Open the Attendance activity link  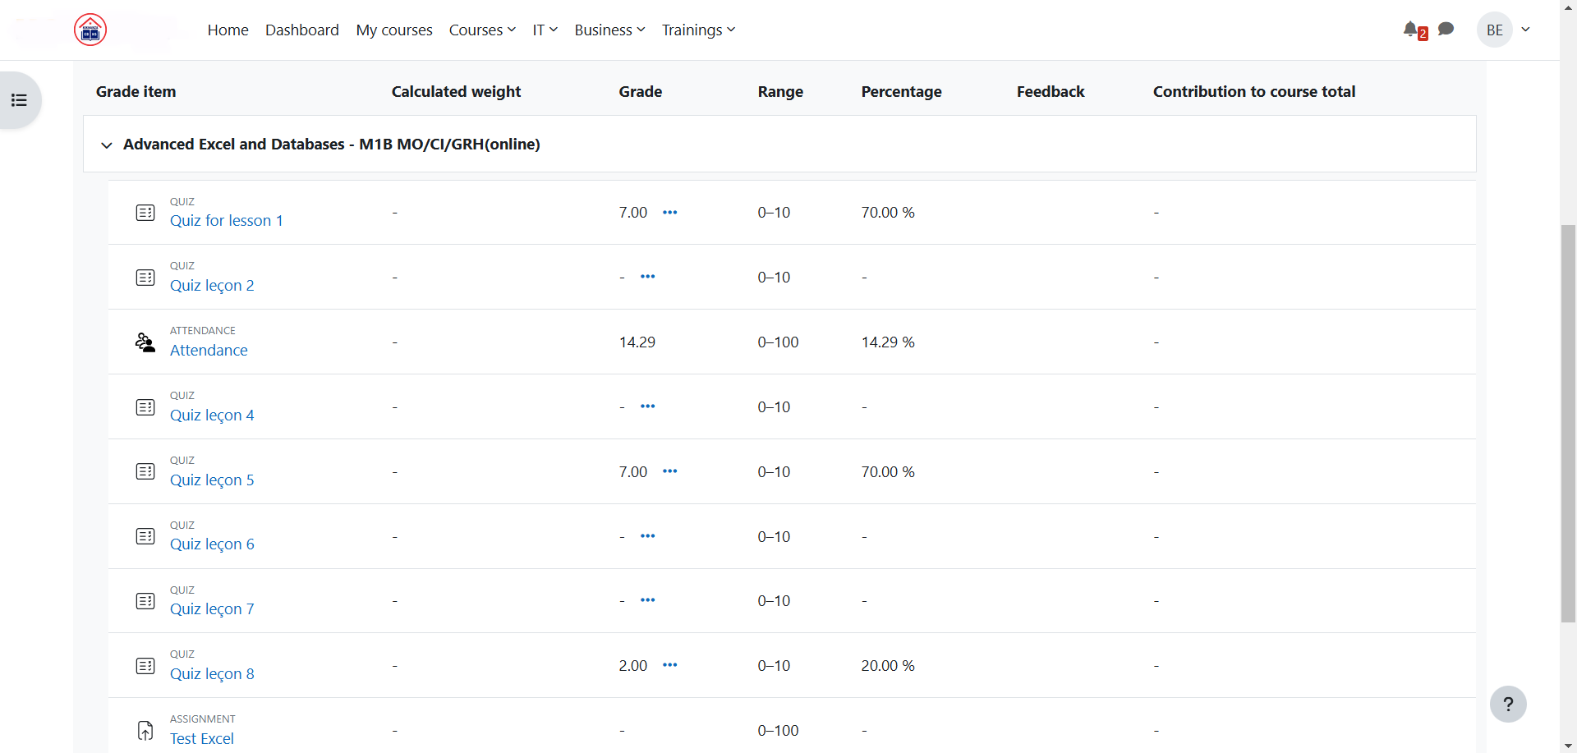coord(209,351)
